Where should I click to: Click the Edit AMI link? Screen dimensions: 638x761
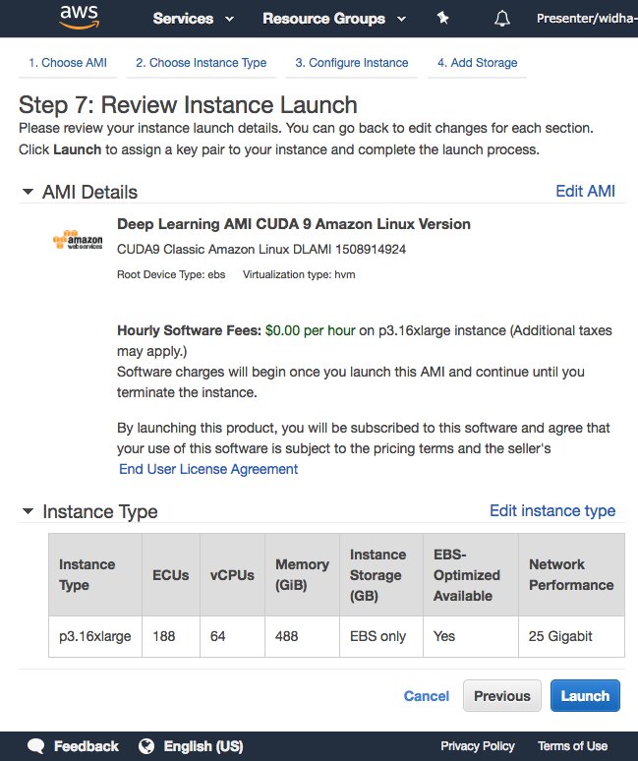click(585, 191)
